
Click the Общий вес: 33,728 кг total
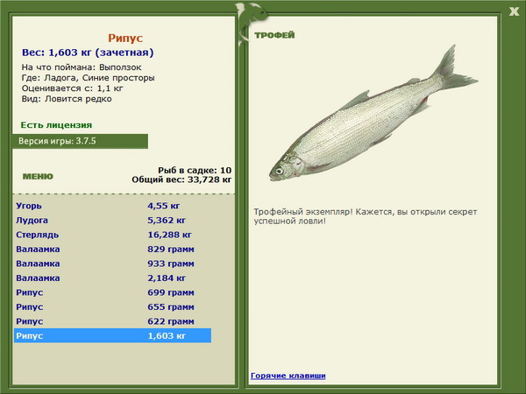pyautogui.click(x=181, y=179)
